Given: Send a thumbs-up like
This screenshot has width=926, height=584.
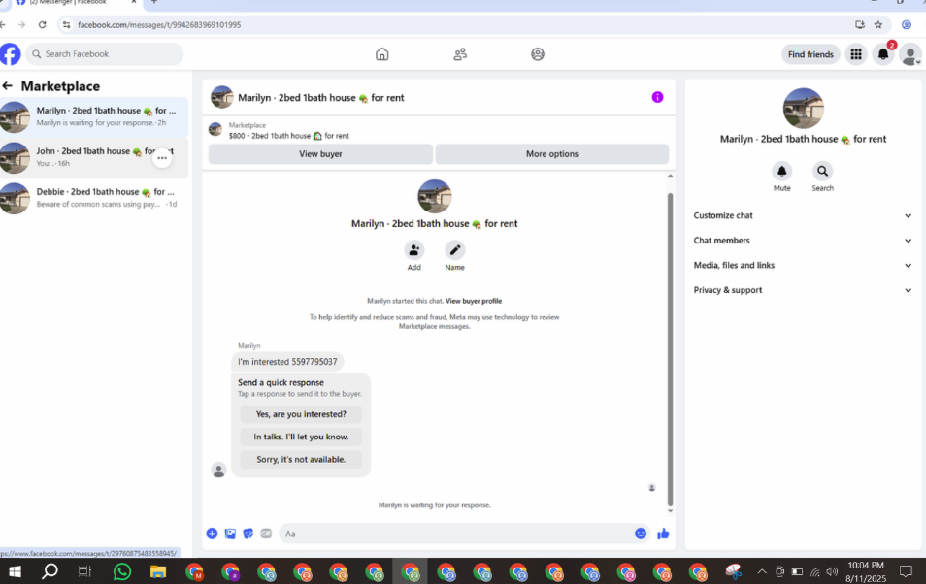Looking at the screenshot, I should click(663, 534).
